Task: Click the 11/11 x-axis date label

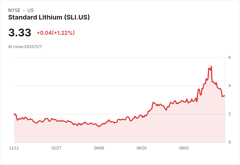Action: [x=14, y=148]
